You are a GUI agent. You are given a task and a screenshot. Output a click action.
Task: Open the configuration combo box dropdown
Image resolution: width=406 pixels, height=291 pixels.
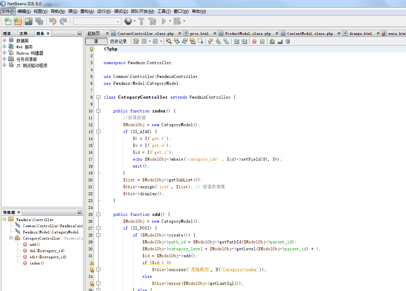(x=118, y=21)
